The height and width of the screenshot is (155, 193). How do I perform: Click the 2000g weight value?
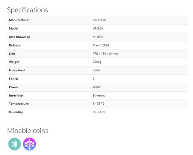pyautogui.click(x=97, y=62)
